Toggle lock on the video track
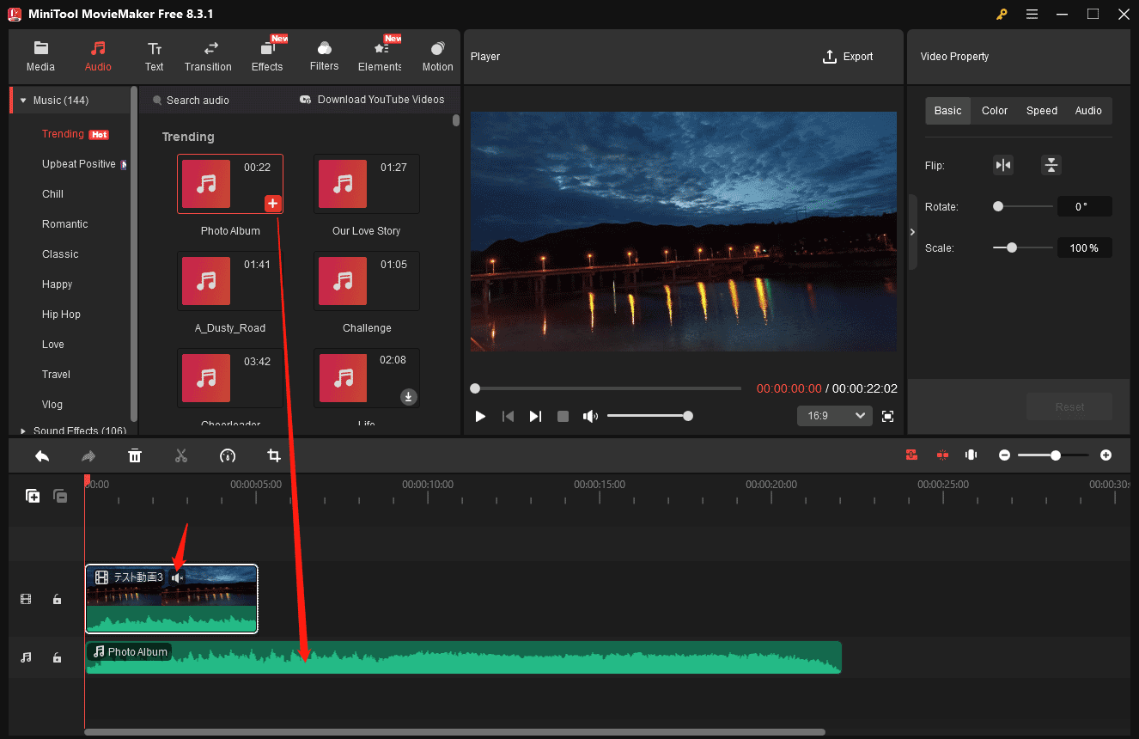Image resolution: width=1139 pixels, height=739 pixels. 57,600
